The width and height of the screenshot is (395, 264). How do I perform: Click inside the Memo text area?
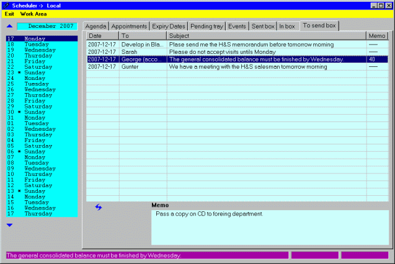[270, 227]
